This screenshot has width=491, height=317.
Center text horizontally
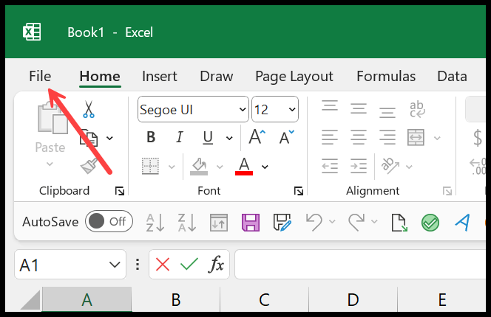358,137
